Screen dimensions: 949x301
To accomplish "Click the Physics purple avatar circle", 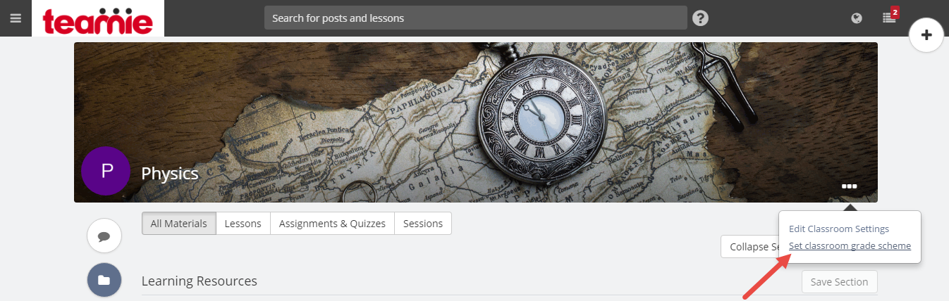I will tap(106, 171).
